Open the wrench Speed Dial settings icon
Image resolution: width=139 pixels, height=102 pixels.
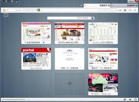(x=6, y=15)
